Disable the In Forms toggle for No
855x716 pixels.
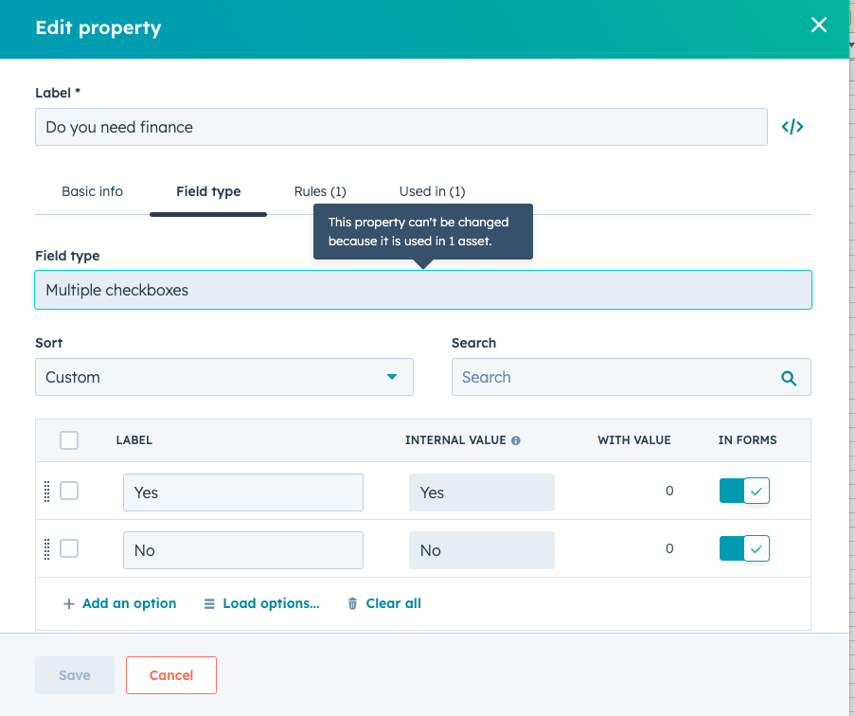point(744,548)
